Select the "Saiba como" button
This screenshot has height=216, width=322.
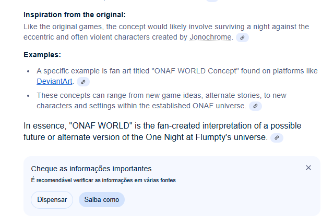102,200
